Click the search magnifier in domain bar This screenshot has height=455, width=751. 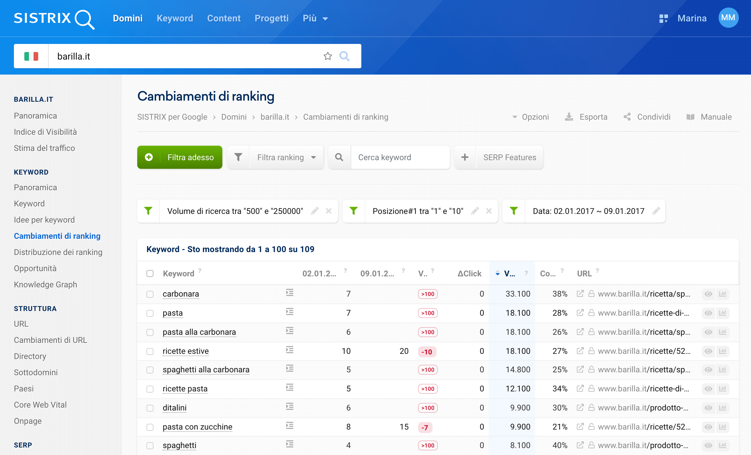(x=345, y=56)
